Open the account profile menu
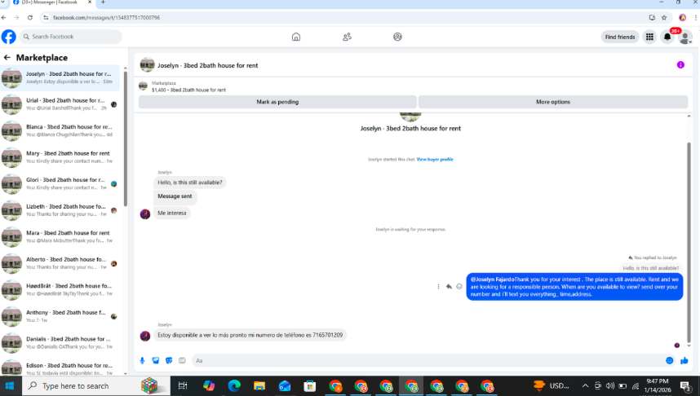The height and width of the screenshot is (396, 700). tap(684, 37)
